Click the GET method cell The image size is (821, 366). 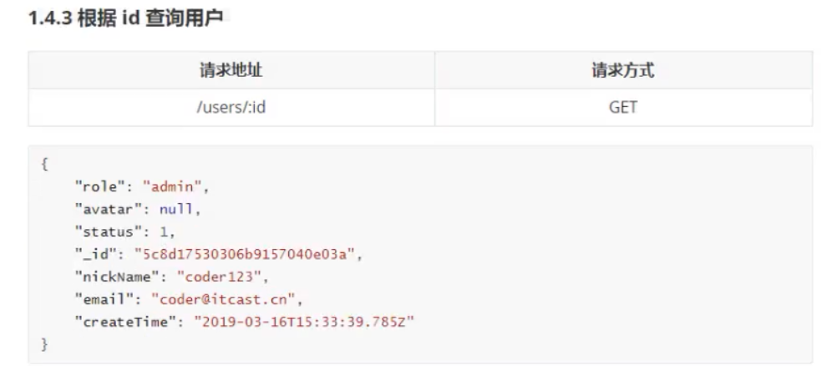(x=623, y=107)
